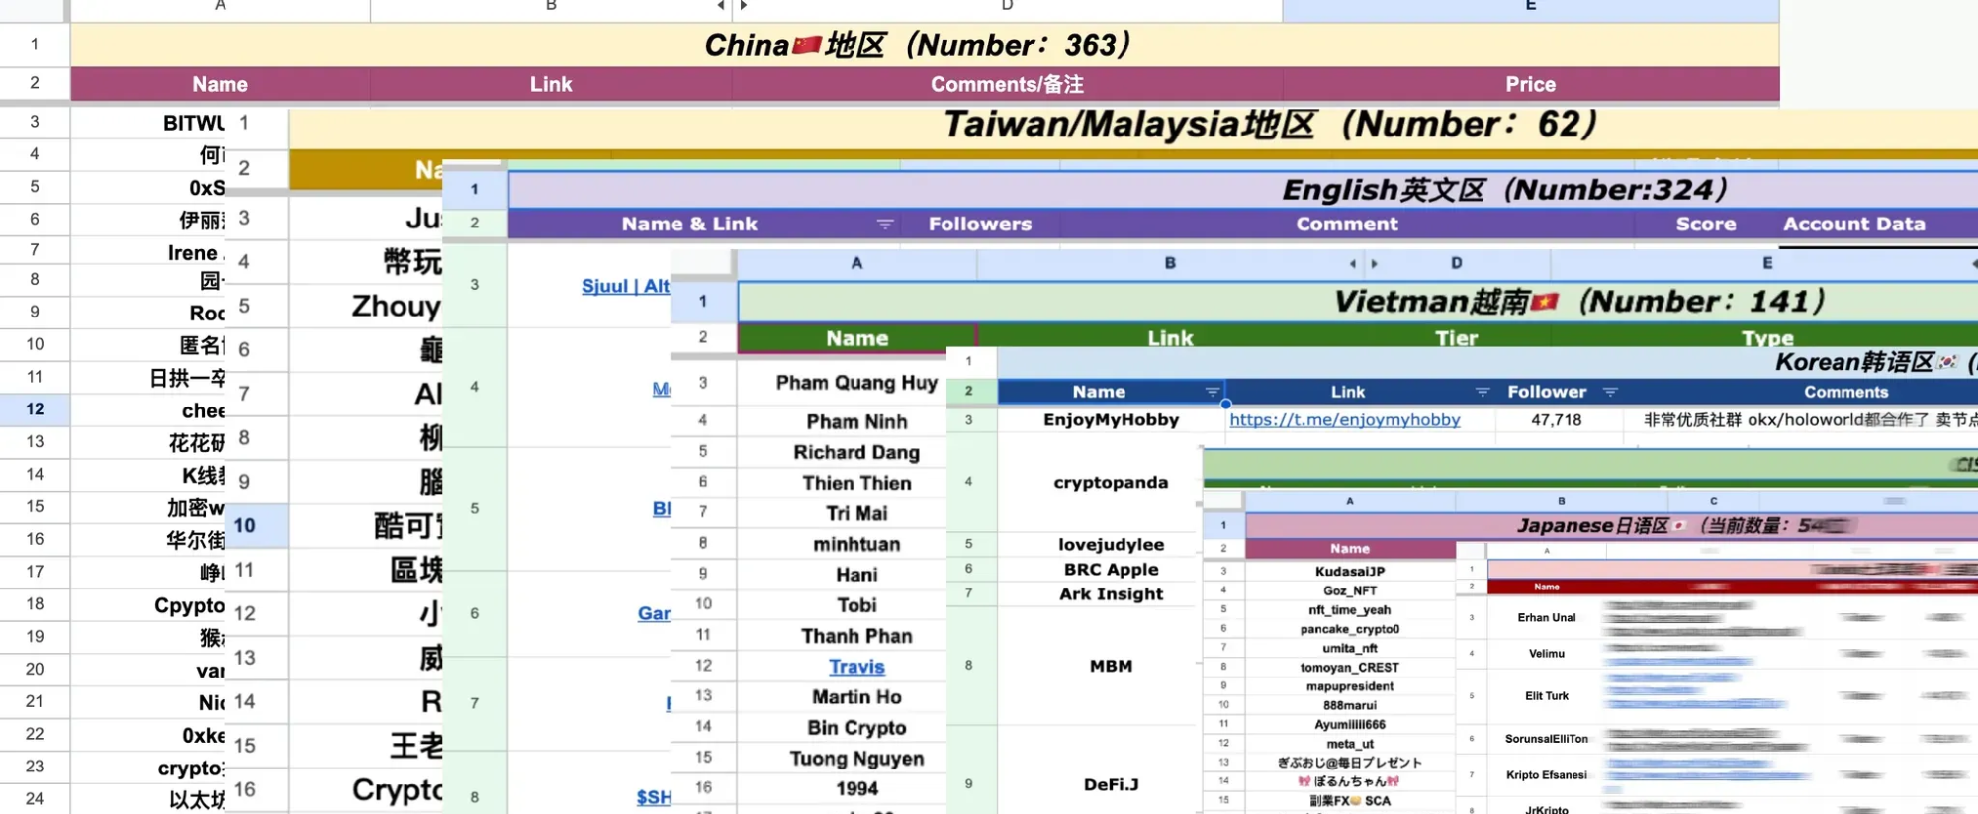The image size is (1978, 814).
Task: Click the Score header in English sheet
Action: click(x=1706, y=225)
